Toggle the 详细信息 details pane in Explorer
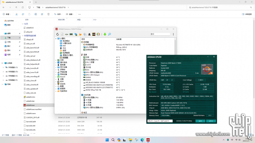This screenshot has height=143, width=255. pyautogui.click(x=247, y=14)
